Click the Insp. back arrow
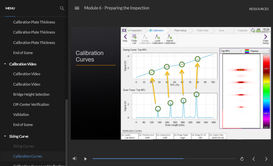This screenshot has width=273, height=166. tap(125, 38)
